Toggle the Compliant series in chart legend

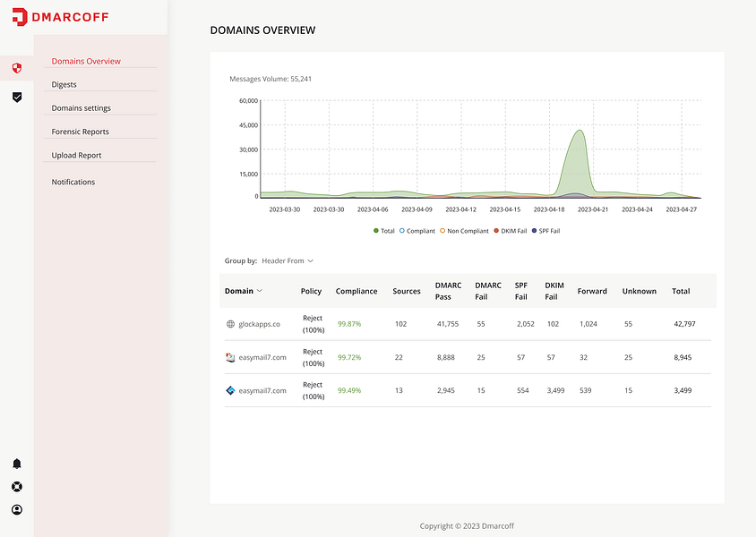coord(417,231)
